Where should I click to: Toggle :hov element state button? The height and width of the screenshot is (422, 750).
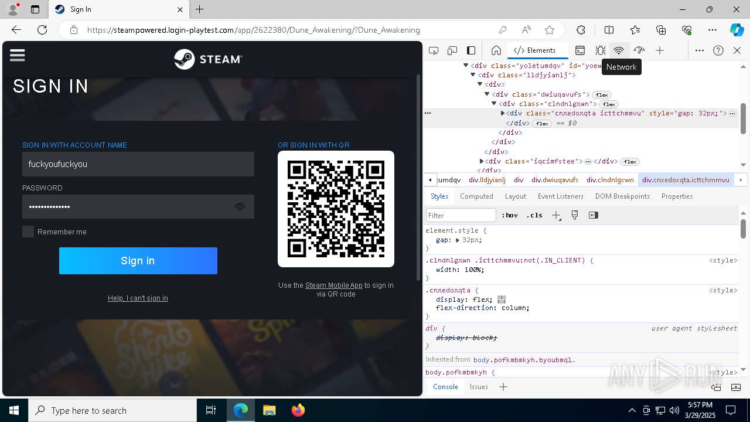pyautogui.click(x=510, y=215)
